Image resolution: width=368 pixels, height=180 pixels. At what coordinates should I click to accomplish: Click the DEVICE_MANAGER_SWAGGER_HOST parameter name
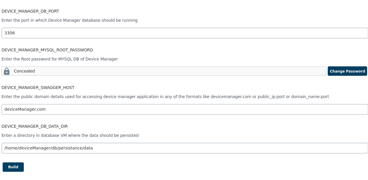tap(38, 88)
